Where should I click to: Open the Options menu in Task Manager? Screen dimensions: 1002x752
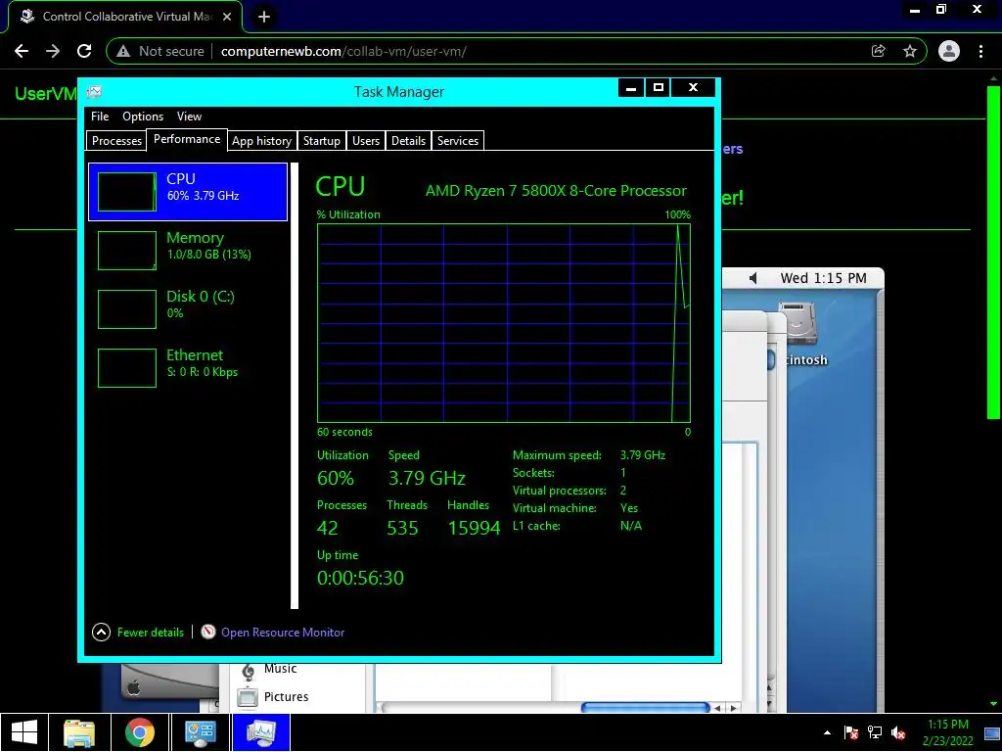143,117
